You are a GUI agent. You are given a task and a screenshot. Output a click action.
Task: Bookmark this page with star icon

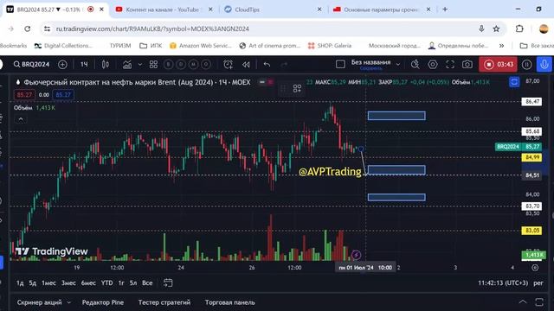[x=496, y=29]
